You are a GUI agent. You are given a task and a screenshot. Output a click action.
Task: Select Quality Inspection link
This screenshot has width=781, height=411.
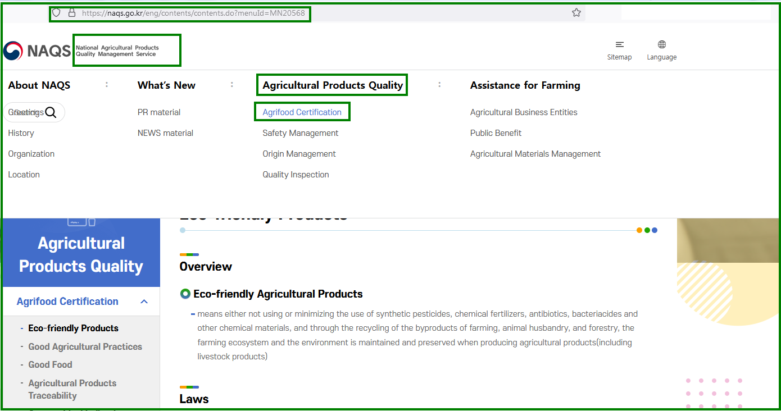point(296,175)
